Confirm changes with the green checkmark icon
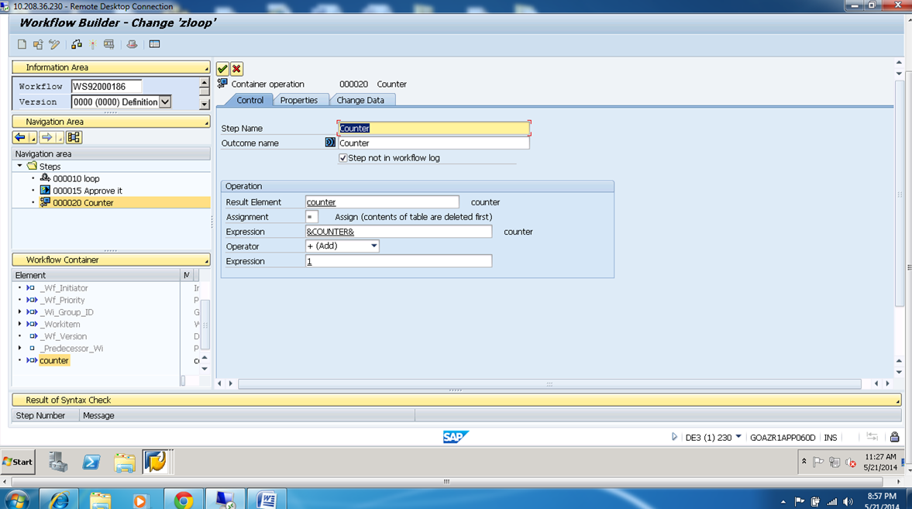912x509 pixels. (x=222, y=69)
